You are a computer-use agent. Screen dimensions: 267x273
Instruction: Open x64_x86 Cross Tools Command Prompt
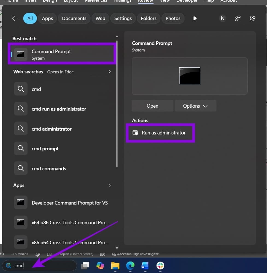63,223
